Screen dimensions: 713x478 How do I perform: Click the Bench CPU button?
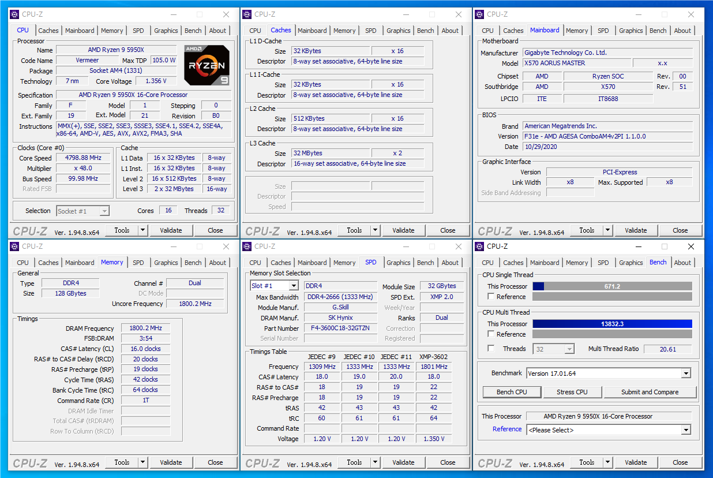click(x=512, y=392)
